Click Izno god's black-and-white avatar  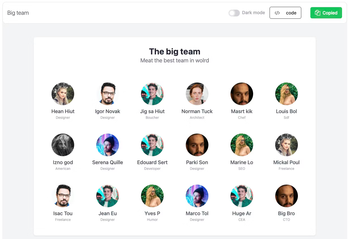coord(63,145)
